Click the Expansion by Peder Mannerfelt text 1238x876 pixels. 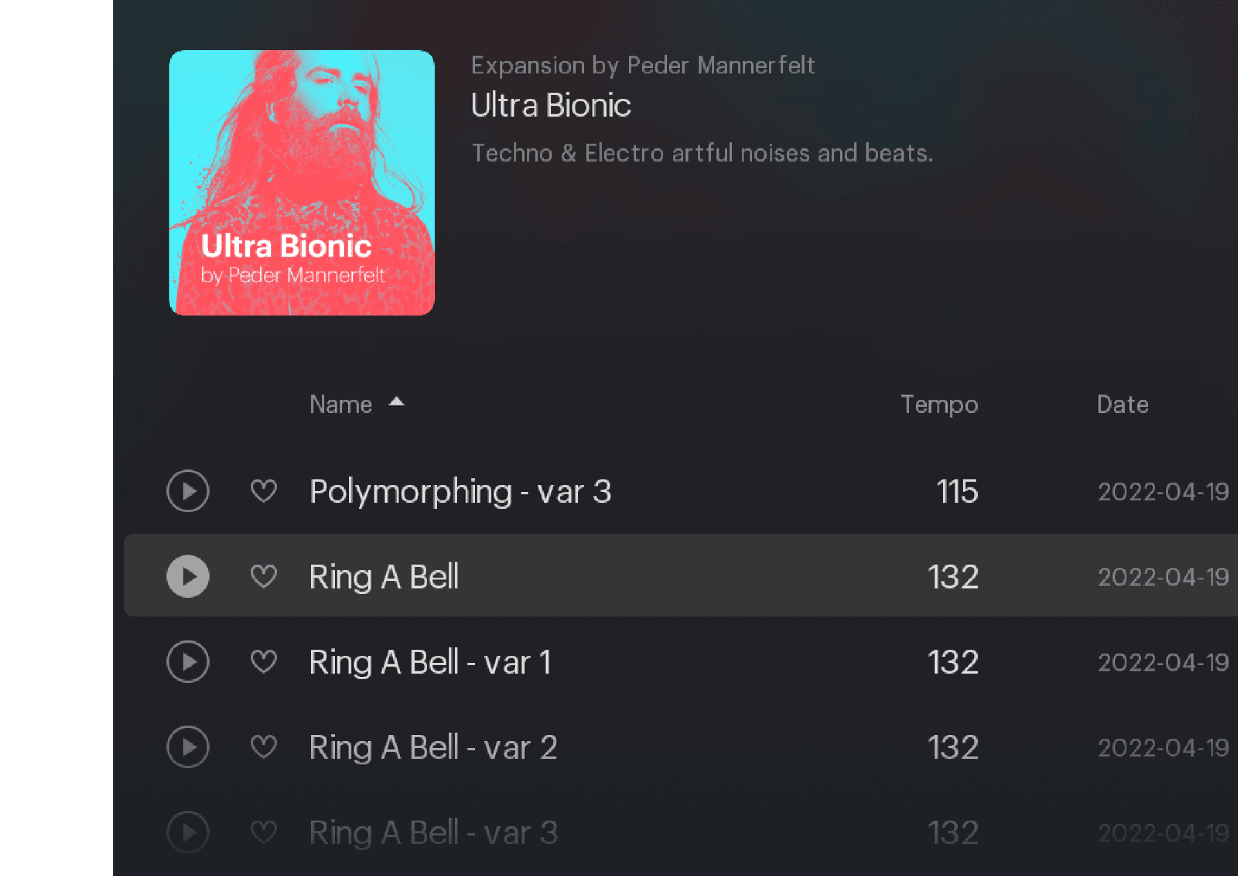click(643, 66)
